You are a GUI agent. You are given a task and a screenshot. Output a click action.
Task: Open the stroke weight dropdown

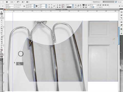(73, 5)
